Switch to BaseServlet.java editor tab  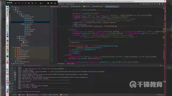[76, 6]
